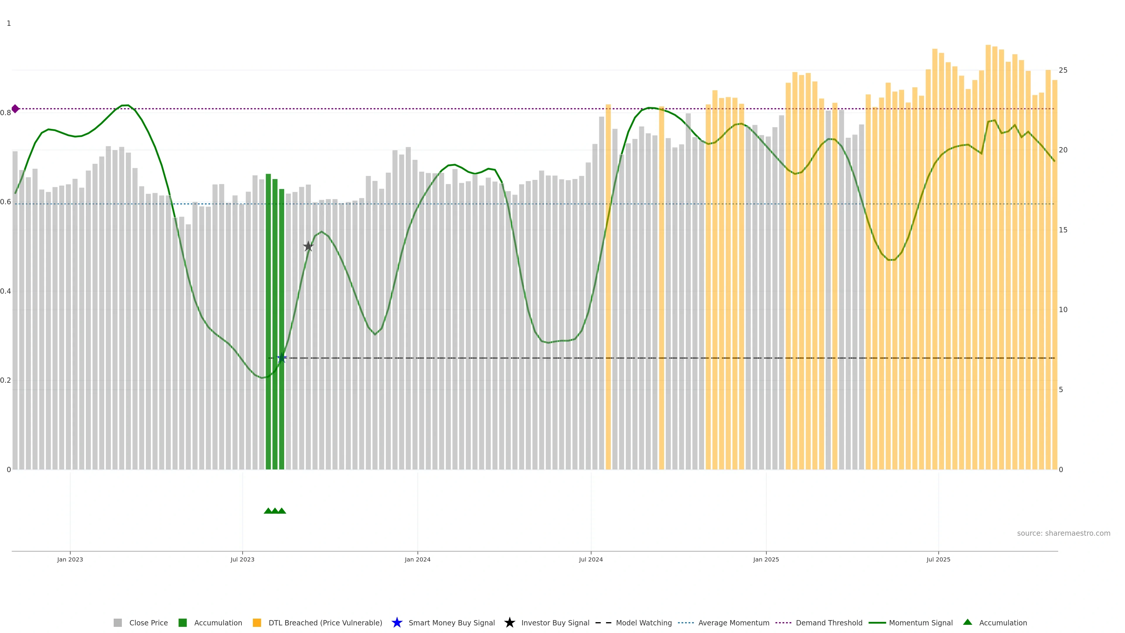Click the Jul 2023 axis label
1125x633 pixels.
[242, 559]
